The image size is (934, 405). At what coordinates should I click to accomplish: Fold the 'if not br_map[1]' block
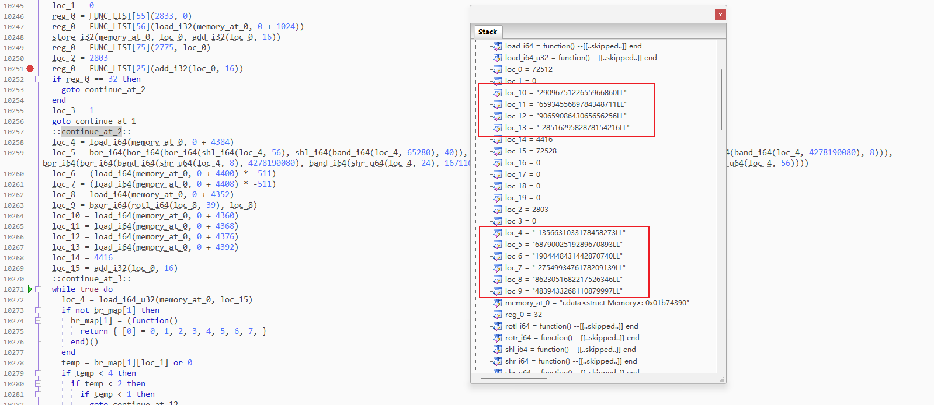pos(38,310)
